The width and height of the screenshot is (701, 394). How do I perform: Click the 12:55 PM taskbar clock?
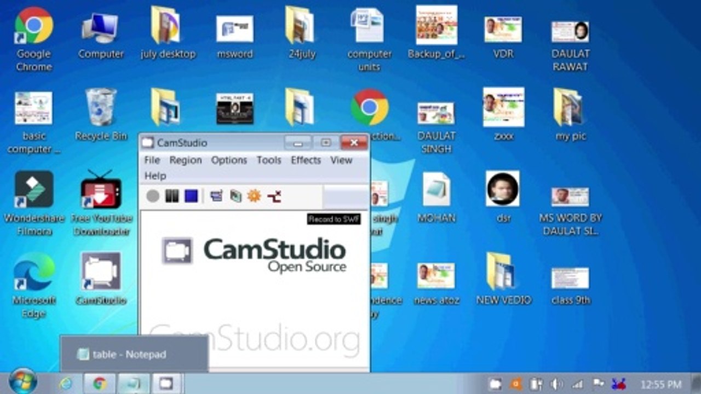click(x=661, y=385)
